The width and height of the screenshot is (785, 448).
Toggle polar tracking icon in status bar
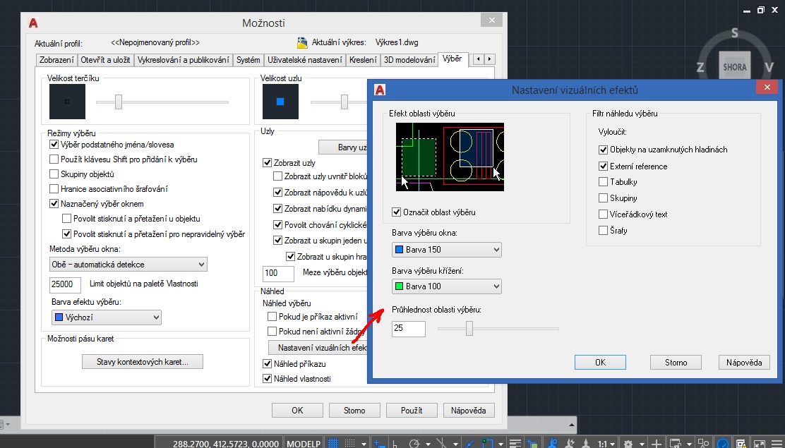click(x=414, y=443)
